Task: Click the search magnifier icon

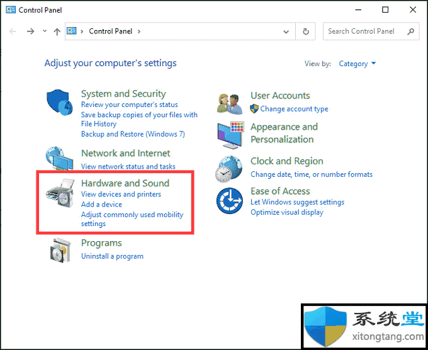Action: pyautogui.click(x=410, y=31)
